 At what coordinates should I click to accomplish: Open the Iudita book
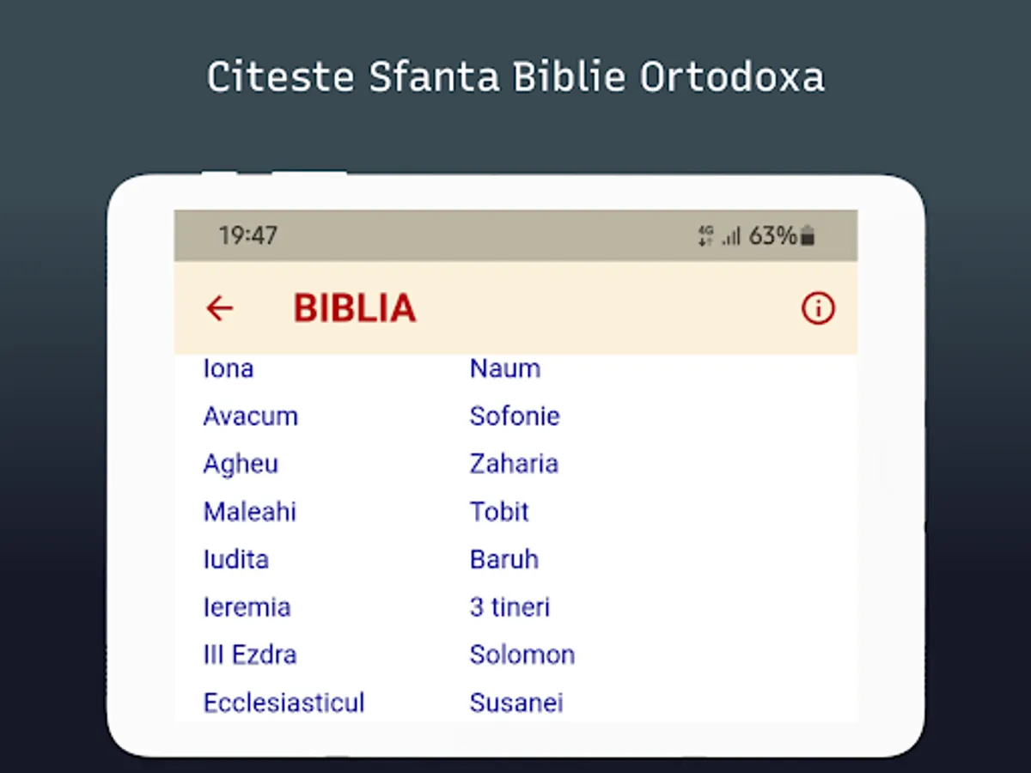[x=235, y=559]
